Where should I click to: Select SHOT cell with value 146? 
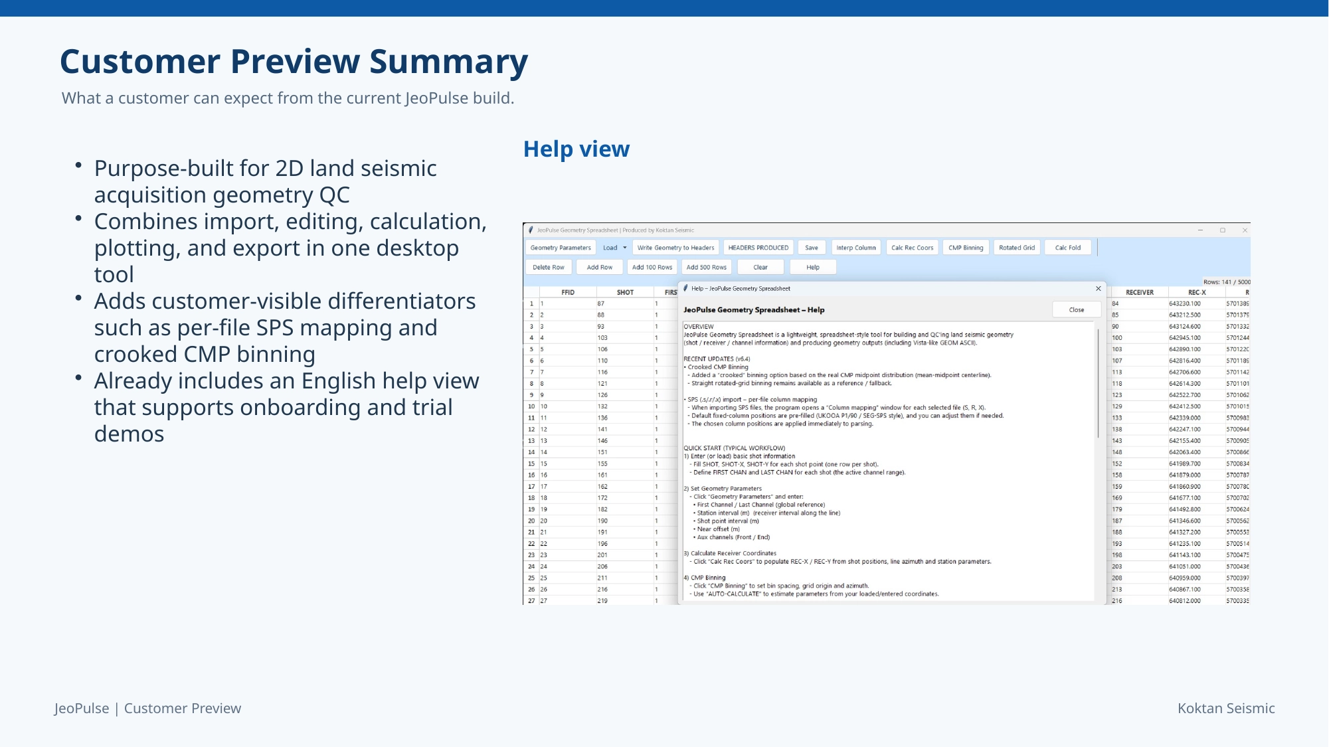625,441
